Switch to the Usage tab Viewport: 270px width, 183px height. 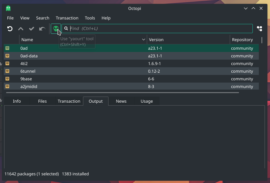pyautogui.click(x=147, y=101)
